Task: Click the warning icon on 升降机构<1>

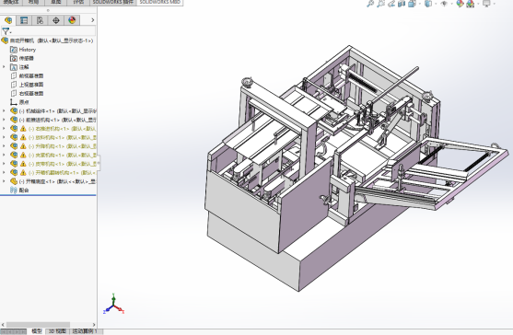Action: [x=23, y=146]
